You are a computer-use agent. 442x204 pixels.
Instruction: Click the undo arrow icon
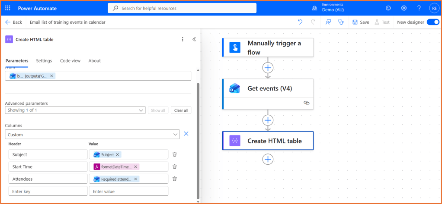pos(300,22)
